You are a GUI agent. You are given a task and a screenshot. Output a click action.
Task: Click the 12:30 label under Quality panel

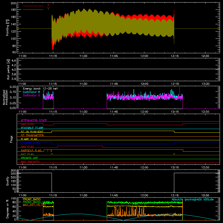(205, 195)
